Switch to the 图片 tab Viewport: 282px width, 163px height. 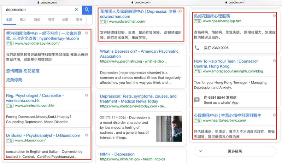23,19
